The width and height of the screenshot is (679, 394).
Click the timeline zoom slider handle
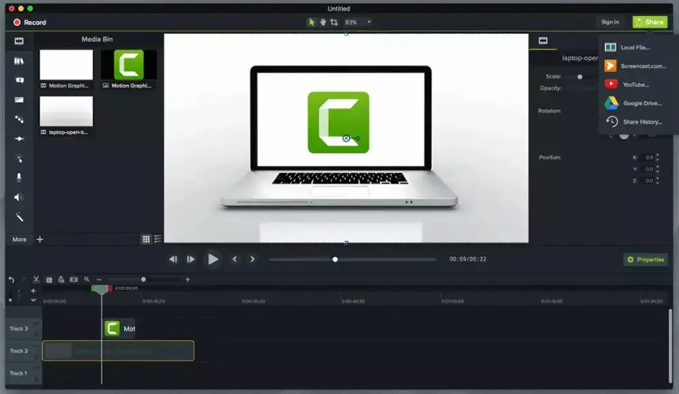(143, 279)
